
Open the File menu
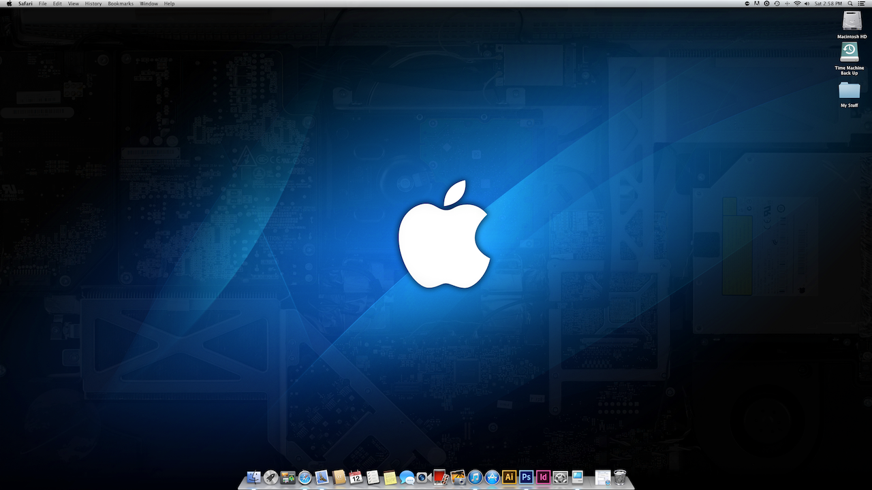(43, 3)
